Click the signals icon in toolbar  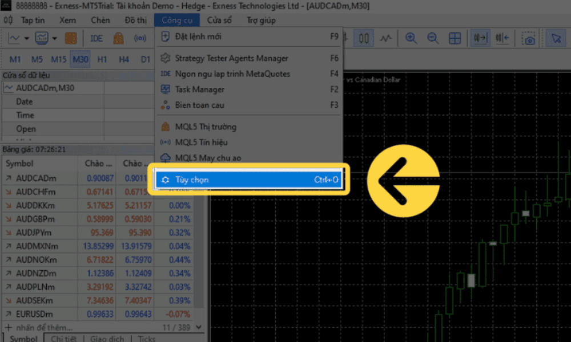140,39
